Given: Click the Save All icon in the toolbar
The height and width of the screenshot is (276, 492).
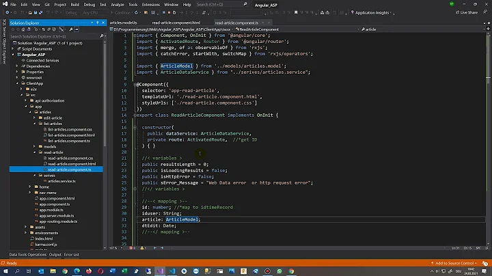Looking at the screenshot, I should (x=40, y=12).
